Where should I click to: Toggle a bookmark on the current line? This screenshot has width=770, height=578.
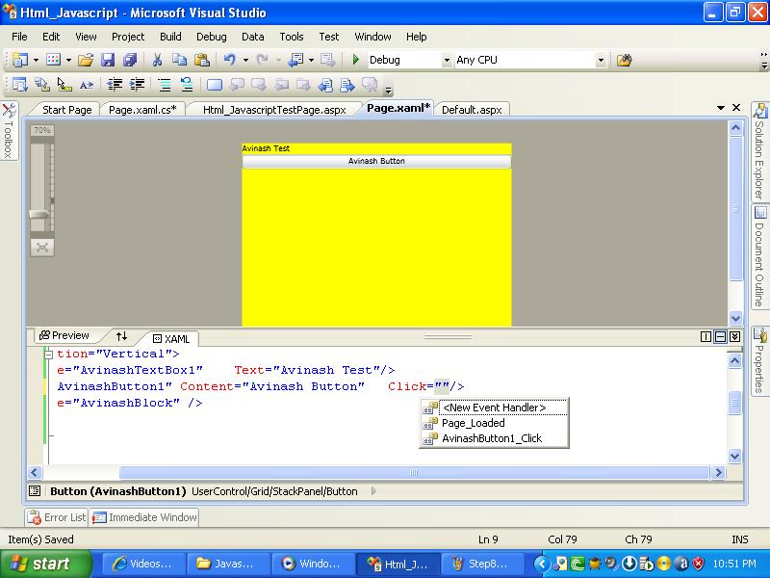tap(214, 85)
